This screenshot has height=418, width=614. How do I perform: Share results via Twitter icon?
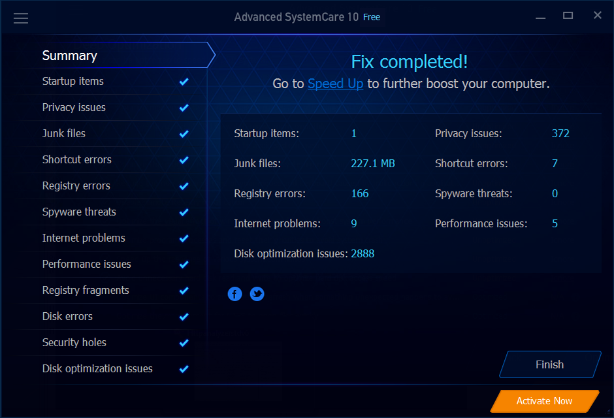257,294
